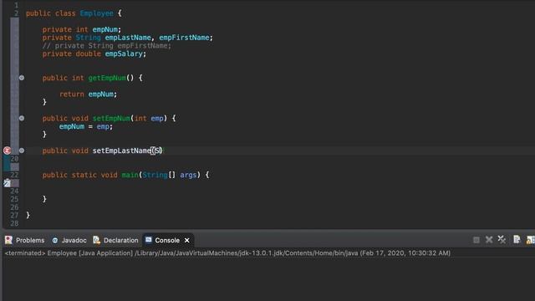Click the getEmpNum method name
535x301 pixels.
[107, 78]
